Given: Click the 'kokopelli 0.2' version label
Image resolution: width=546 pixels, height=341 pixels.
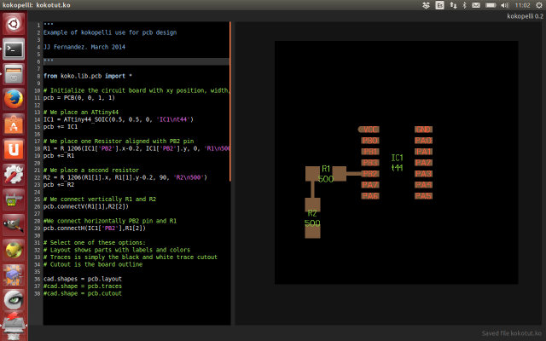Looking at the screenshot, I should point(525,16).
